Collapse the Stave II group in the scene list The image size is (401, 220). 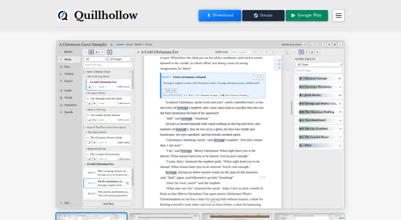85,127
